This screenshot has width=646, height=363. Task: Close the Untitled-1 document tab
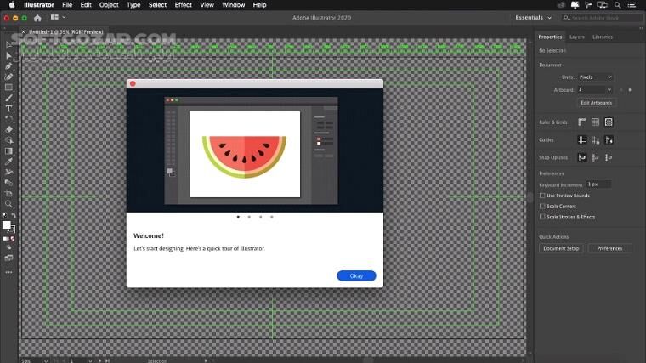coord(23,31)
